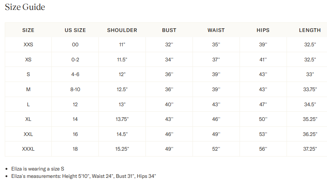Select the XXS size row label
The height and width of the screenshot is (183, 327).
[x=28, y=45]
